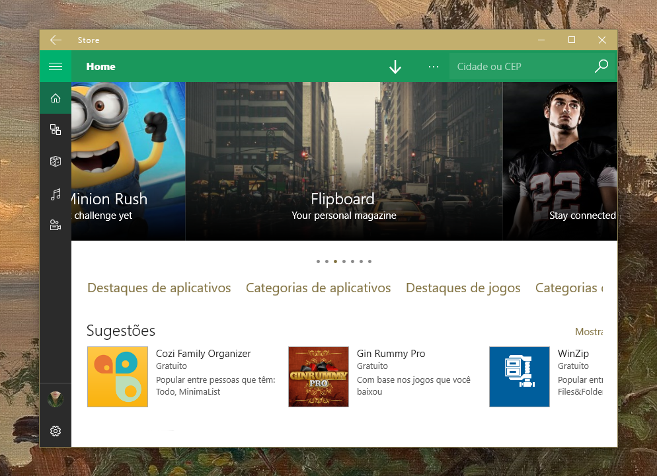The image size is (657, 476).
Task: Open the more options ellipsis menu
Action: (x=434, y=67)
